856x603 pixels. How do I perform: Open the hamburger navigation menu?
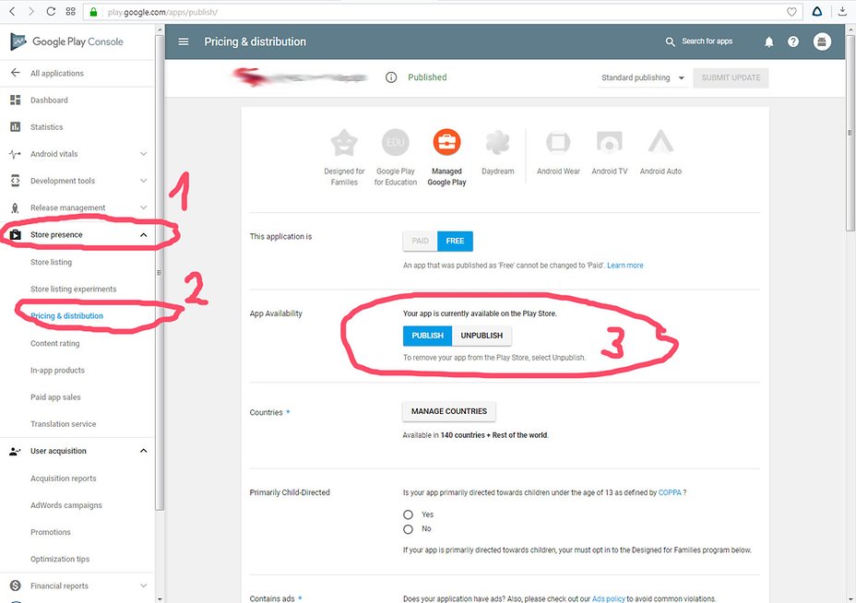point(184,41)
